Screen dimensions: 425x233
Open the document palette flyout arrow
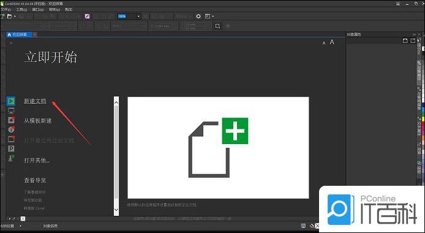pos(9,219)
